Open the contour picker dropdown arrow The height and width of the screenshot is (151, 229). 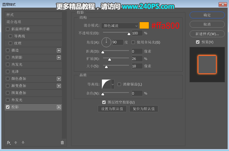[x=113, y=84]
